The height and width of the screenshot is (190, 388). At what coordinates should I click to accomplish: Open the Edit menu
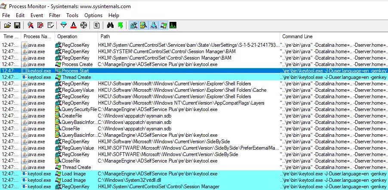(20, 15)
